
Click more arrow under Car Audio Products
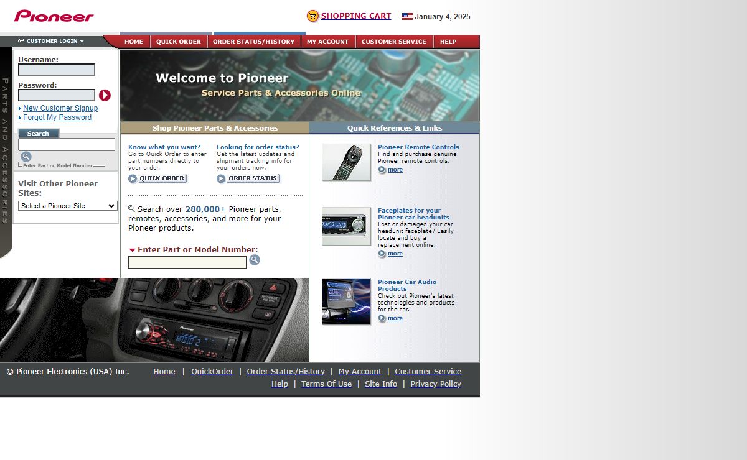pos(382,318)
